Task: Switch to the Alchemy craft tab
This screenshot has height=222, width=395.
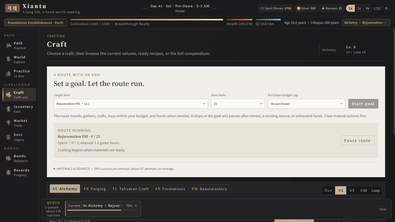Action: pyautogui.click(x=65, y=189)
